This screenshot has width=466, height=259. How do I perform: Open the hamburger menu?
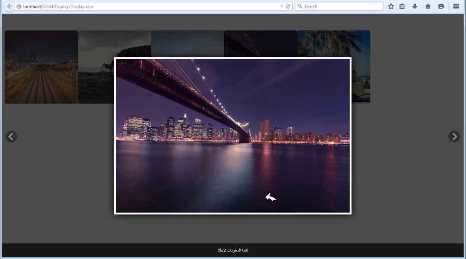tap(456, 6)
